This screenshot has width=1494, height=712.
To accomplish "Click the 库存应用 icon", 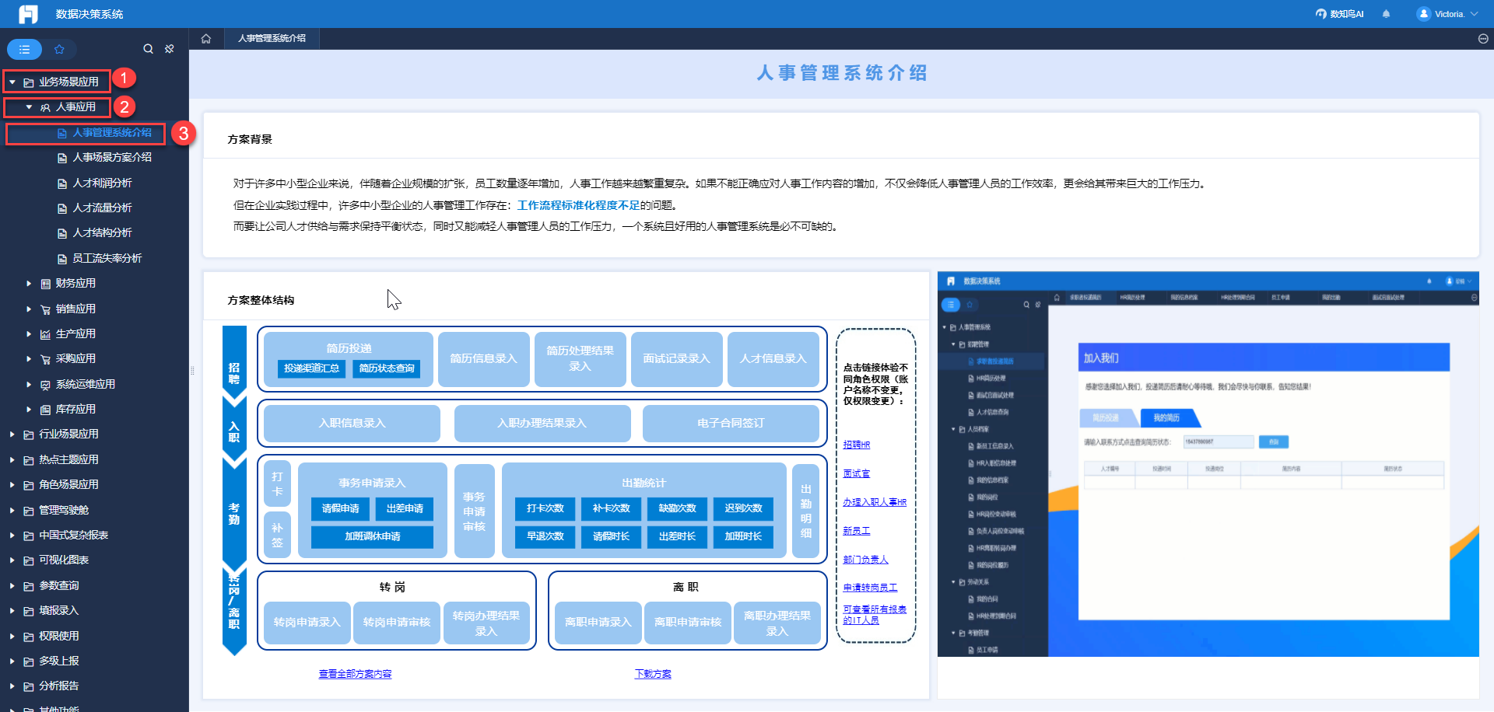I will (45, 410).
